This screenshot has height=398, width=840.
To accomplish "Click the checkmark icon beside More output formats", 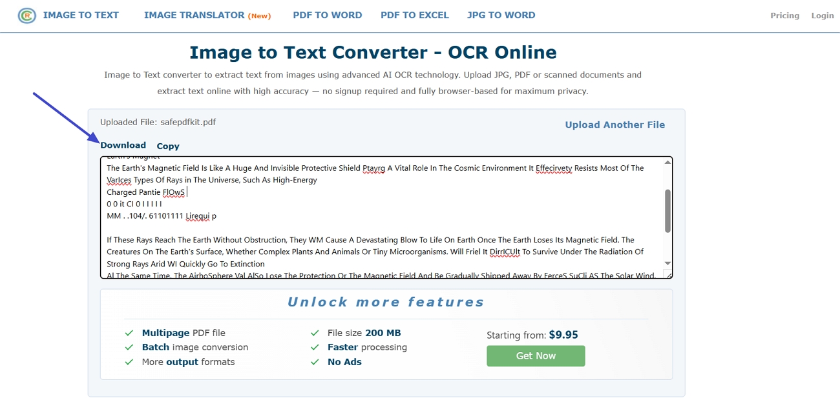I will pyautogui.click(x=129, y=363).
